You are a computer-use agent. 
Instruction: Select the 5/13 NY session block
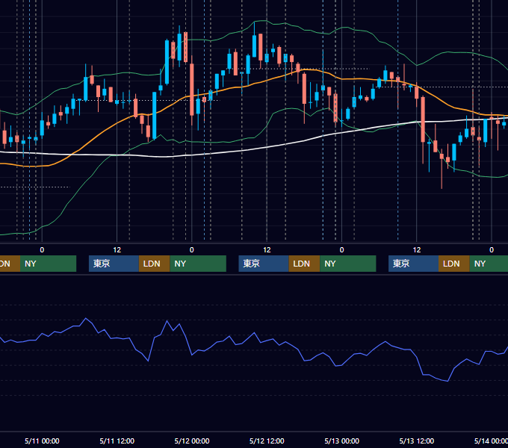pos(489,264)
